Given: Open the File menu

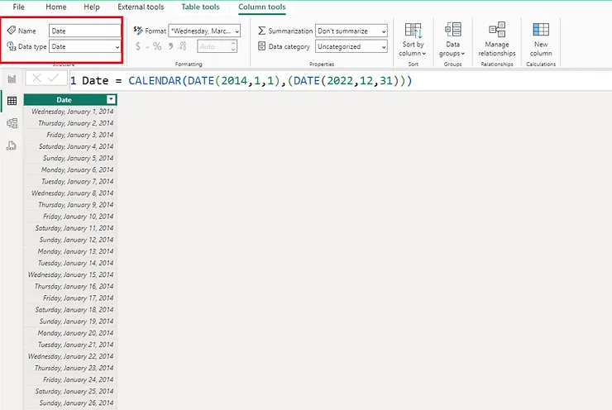Looking at the screenshot, I should point(18,7).
